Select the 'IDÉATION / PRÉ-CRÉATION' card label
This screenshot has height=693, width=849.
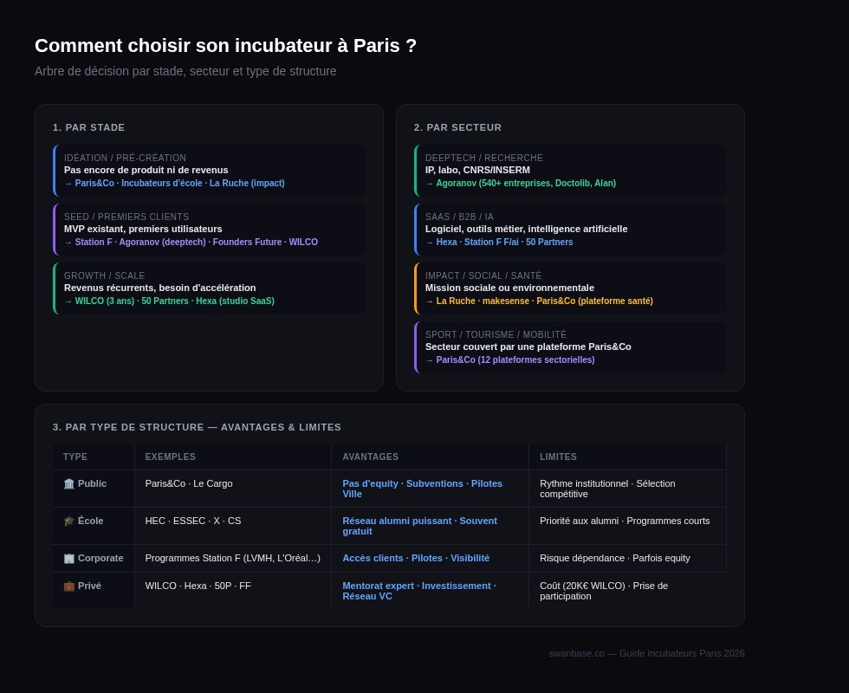pos(125,158)
